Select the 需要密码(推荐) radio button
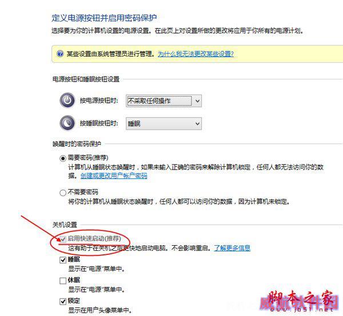343x316 pixels. point(63,158)
